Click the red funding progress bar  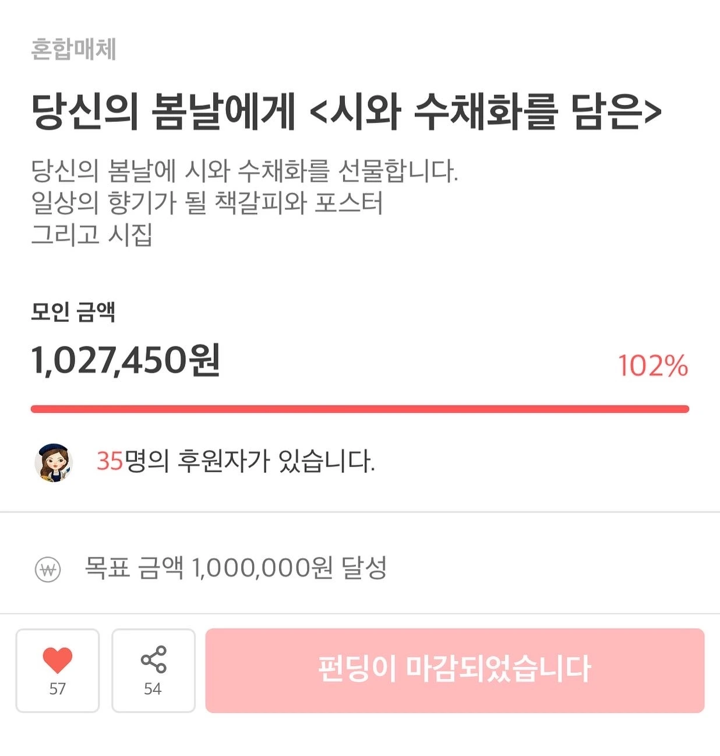coord(359,409)
